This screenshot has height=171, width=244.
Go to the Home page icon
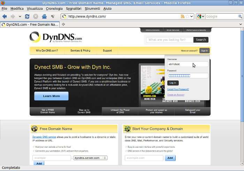point(44,16)
